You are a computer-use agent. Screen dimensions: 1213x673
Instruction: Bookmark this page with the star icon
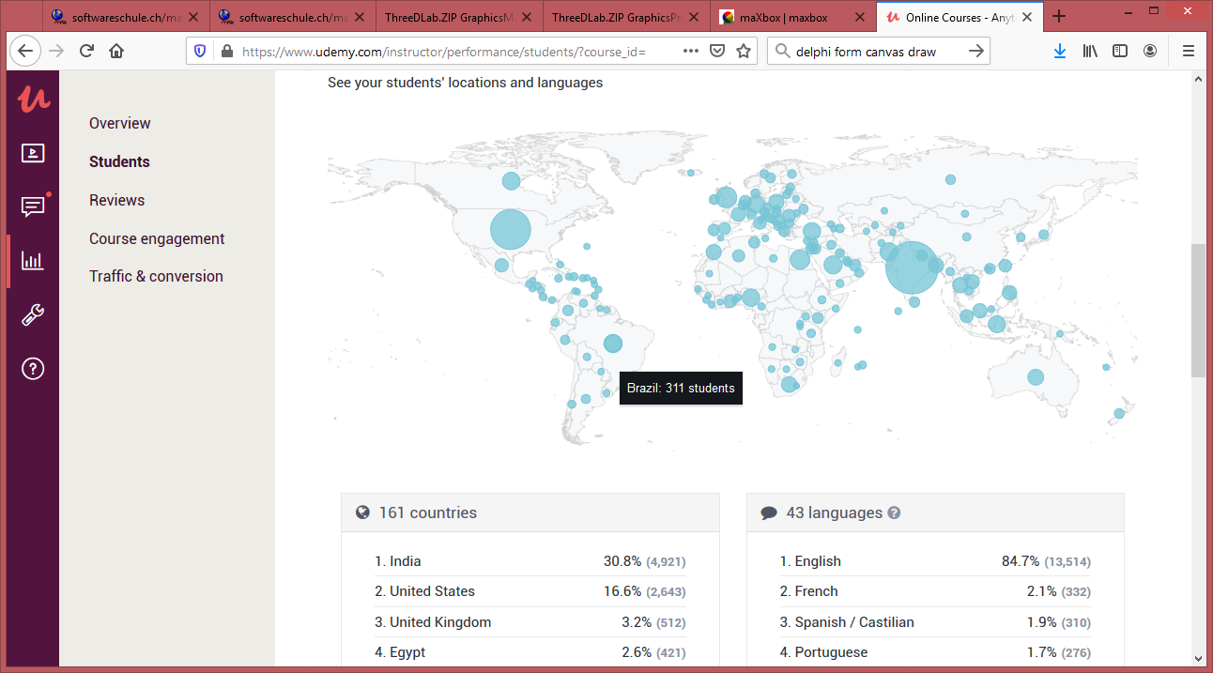coord(744,52)
